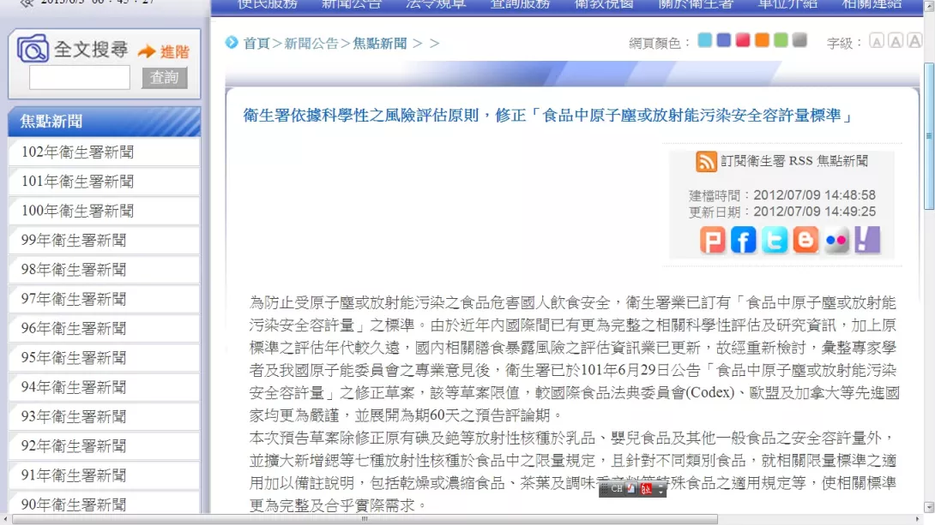Image resolution: width=935 pixels, height=525 pixels.
Task: Open 99年衛生署新聞 in sidebar
Action: pos(105,241)
